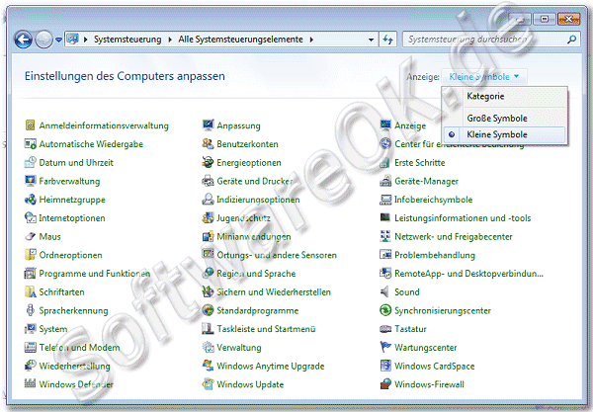Image resolution: width=593 pixels, height=412 pixels.
Task: Open the Anzeige Kleine Symbole dropdown
Action: pos(483,77)
